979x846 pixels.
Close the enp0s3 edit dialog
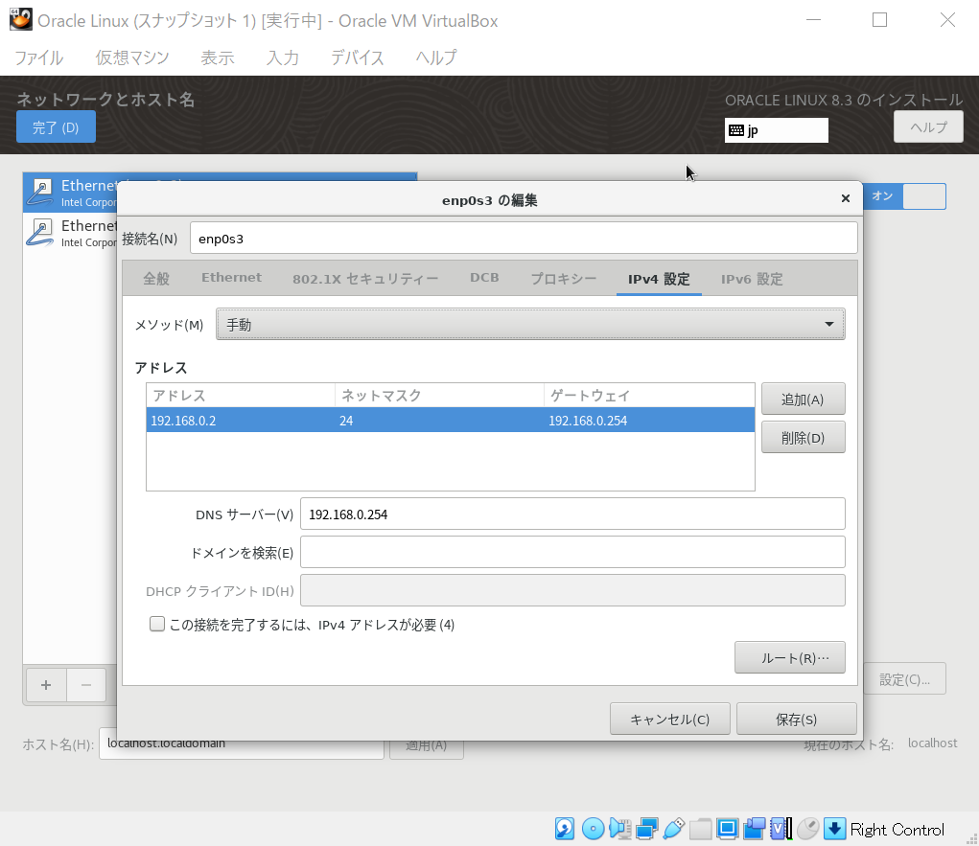[846, 198]
